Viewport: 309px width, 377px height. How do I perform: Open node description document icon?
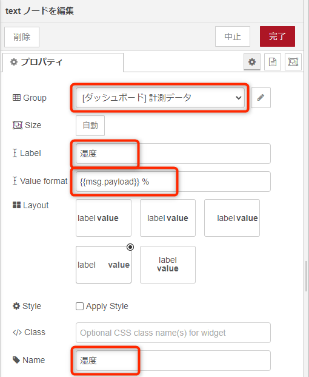(273, 62)
